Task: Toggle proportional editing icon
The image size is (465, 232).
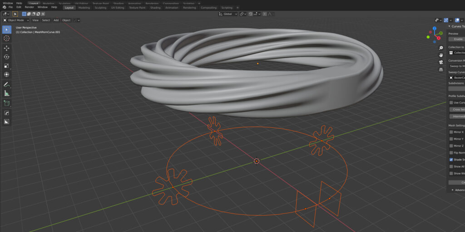Action: (x=265, y=14)
